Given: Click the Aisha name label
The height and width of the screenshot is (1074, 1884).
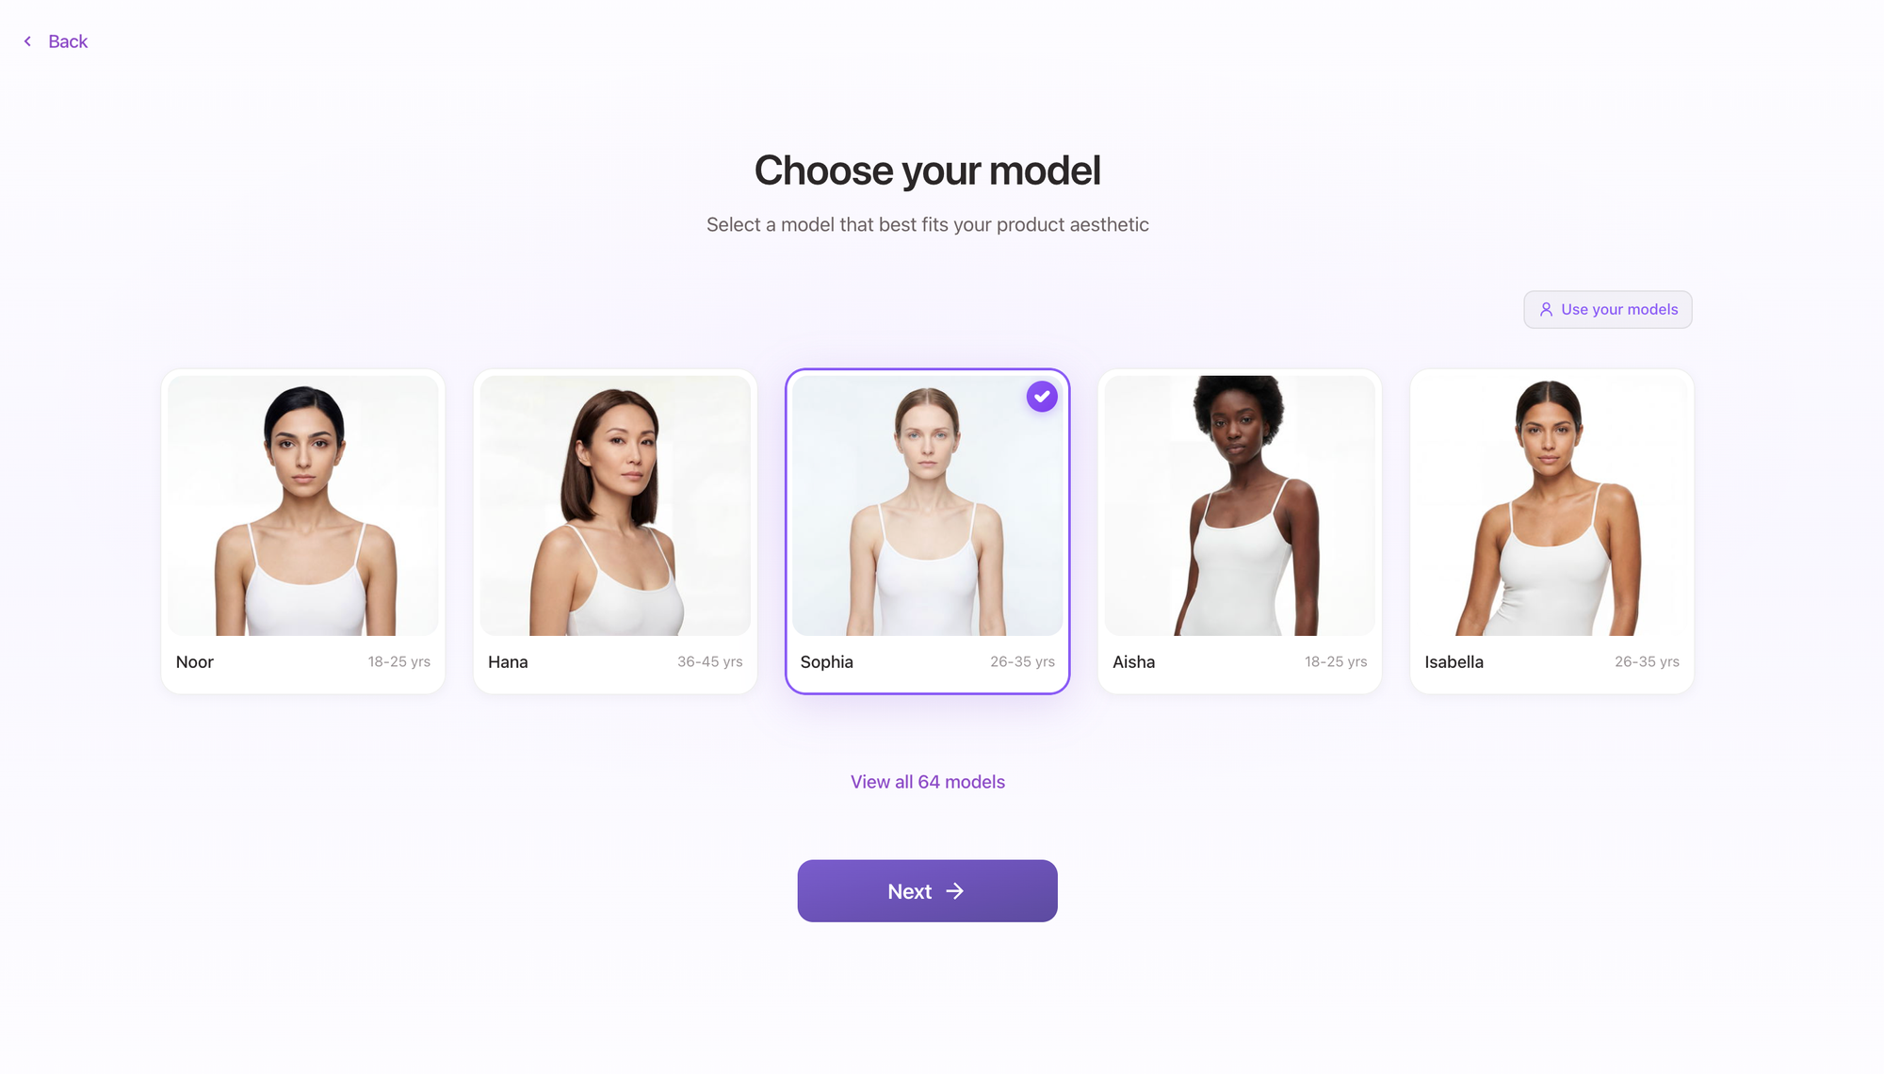Looking at the screenshot, I should point(1133,662).
